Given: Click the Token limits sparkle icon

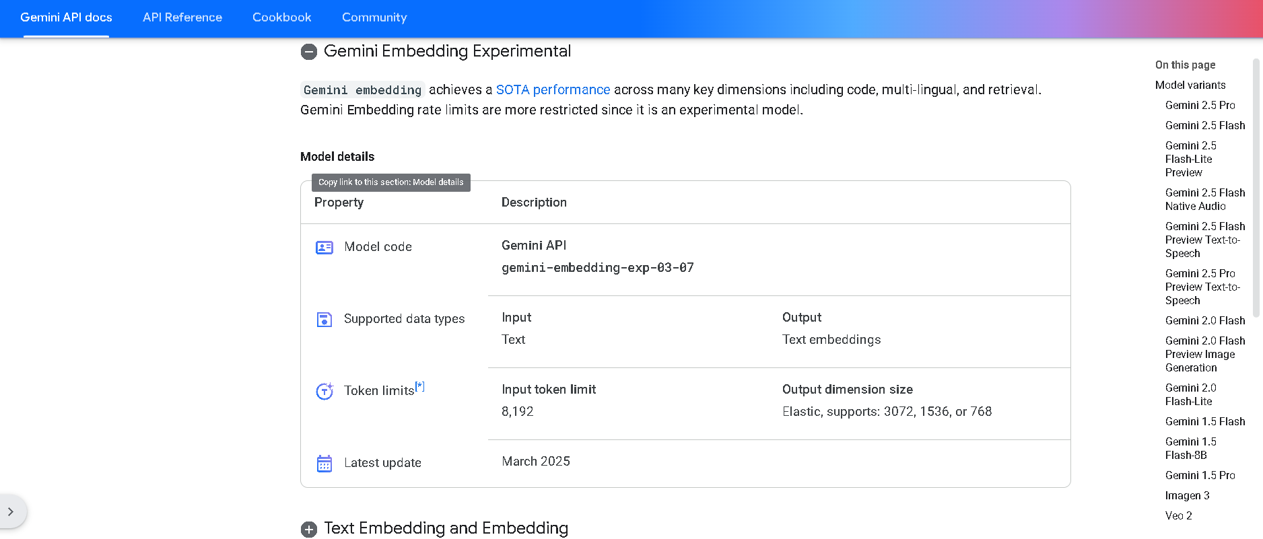Looking at the screenshot, I should (325, 391).
